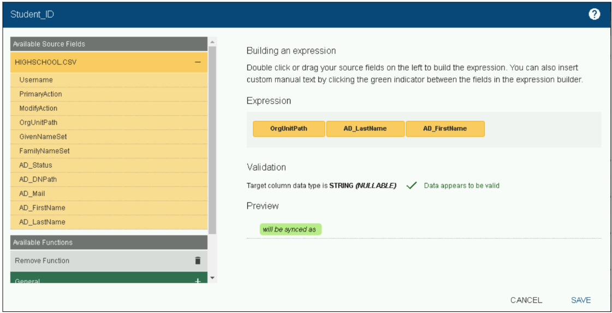Select the AD_Mail source field

(109, 193)
